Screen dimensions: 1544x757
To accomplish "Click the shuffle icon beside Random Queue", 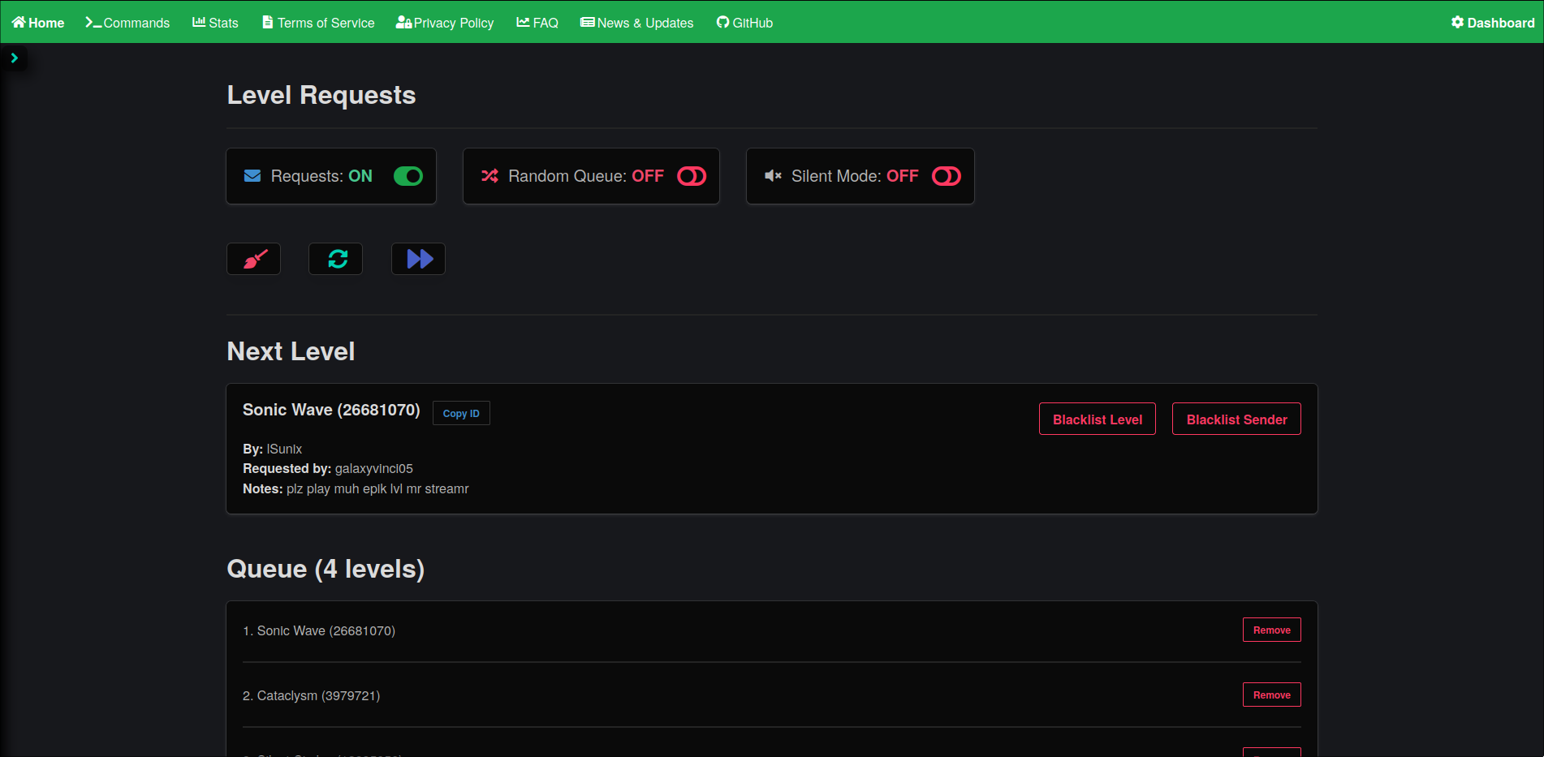I will point(490,176).
